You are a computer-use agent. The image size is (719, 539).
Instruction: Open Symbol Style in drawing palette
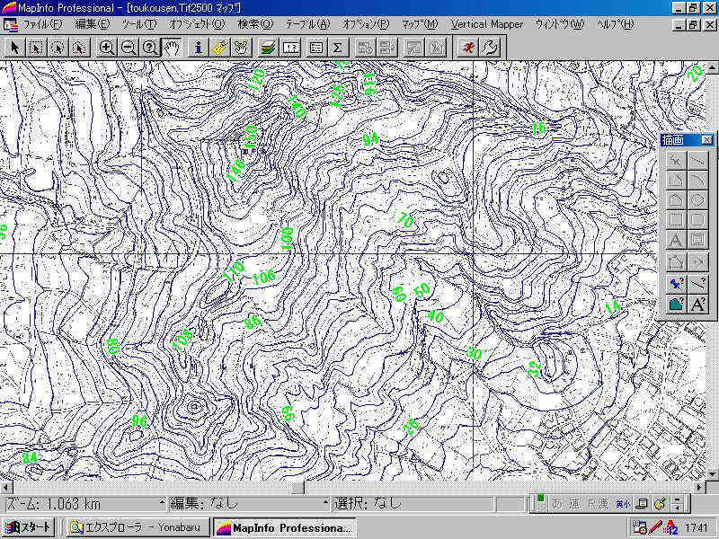[677, 283]
